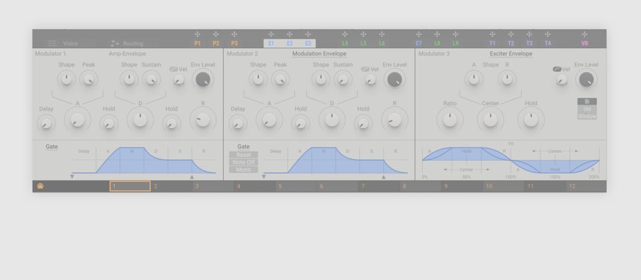Viewport: 641px width, 280px height.
Task: Open the Exciter Envelope type dropdown
Action: [x=511, y=53]
